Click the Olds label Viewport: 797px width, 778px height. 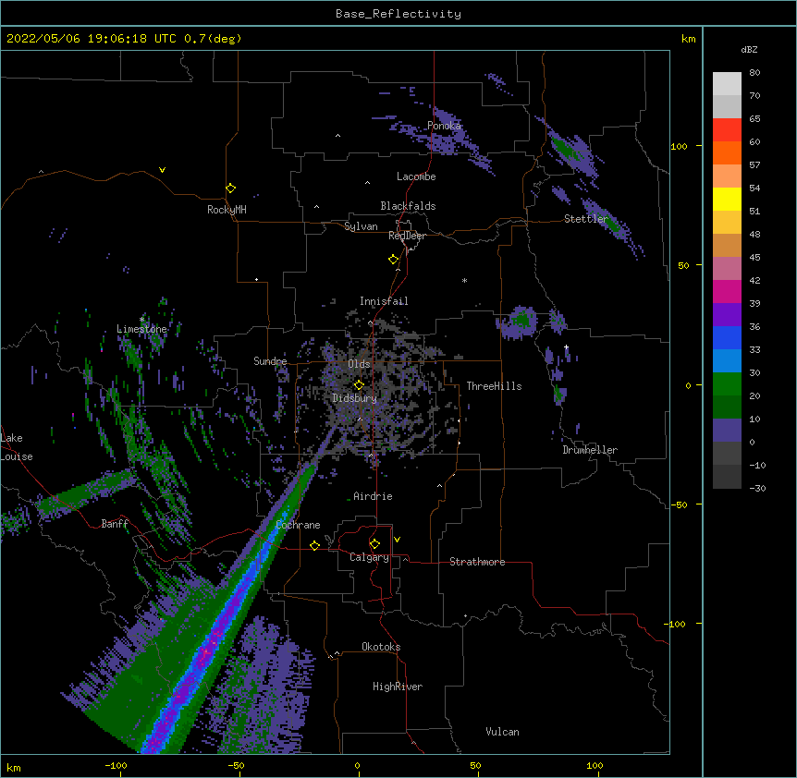click(359, 364)
